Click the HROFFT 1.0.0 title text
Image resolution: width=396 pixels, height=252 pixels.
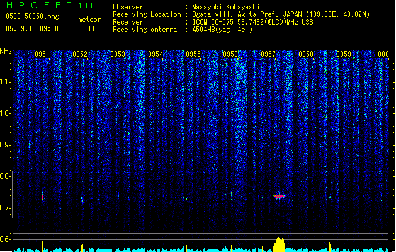pyautogui.click(x=50, y=5)
